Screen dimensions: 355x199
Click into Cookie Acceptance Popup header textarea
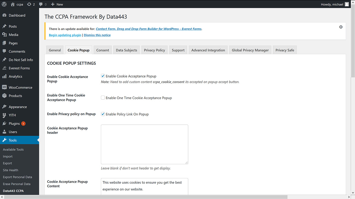(x=144, y=144)
